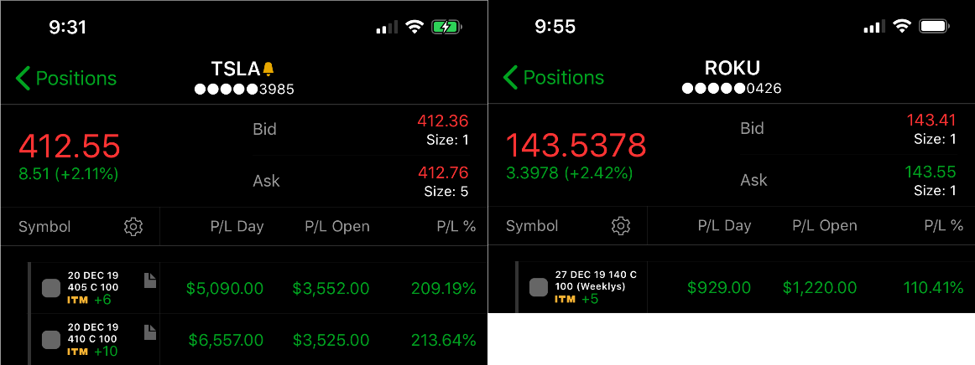Tap the TSLA bid price 412.36
The height and width of the screenshot is (365, 975).
(x=443, y=121)
